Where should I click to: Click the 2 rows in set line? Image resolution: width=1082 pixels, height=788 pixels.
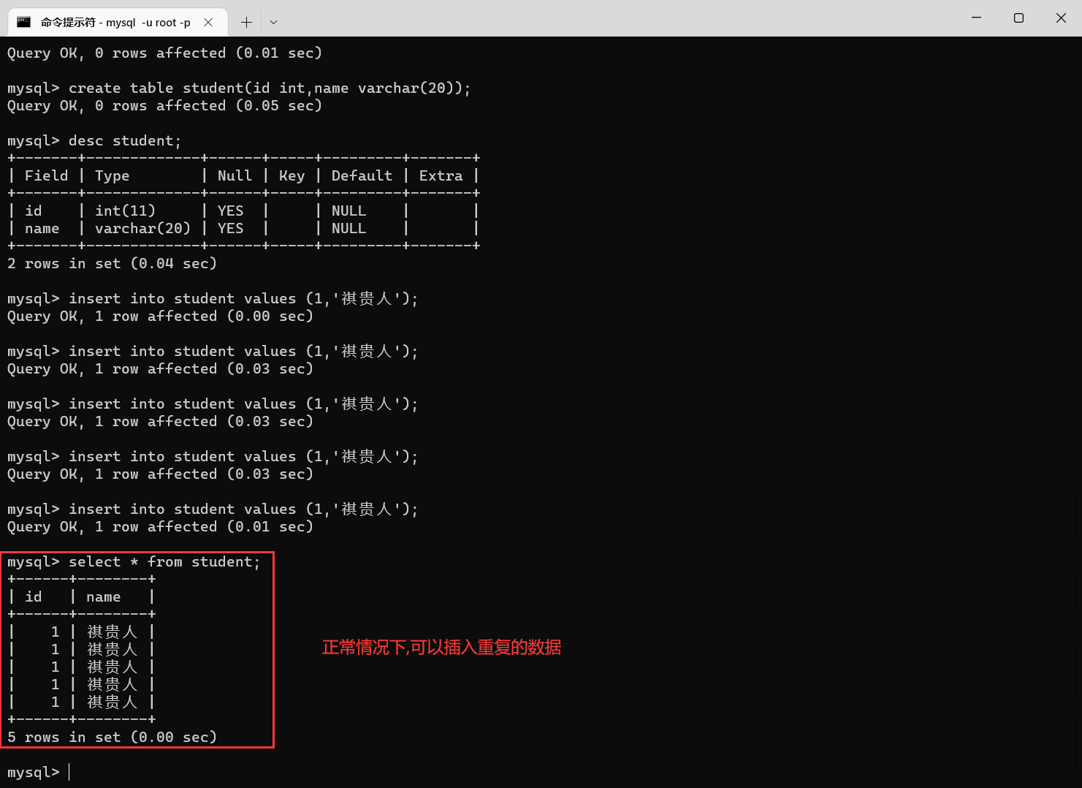[112, 263]
